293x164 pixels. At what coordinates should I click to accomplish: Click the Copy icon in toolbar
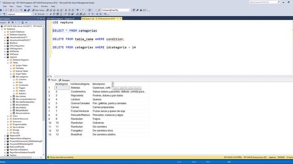pos(69,10)
